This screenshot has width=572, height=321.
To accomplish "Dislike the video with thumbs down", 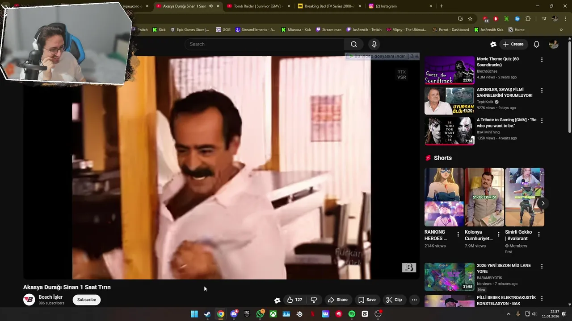I will (314, 300).
